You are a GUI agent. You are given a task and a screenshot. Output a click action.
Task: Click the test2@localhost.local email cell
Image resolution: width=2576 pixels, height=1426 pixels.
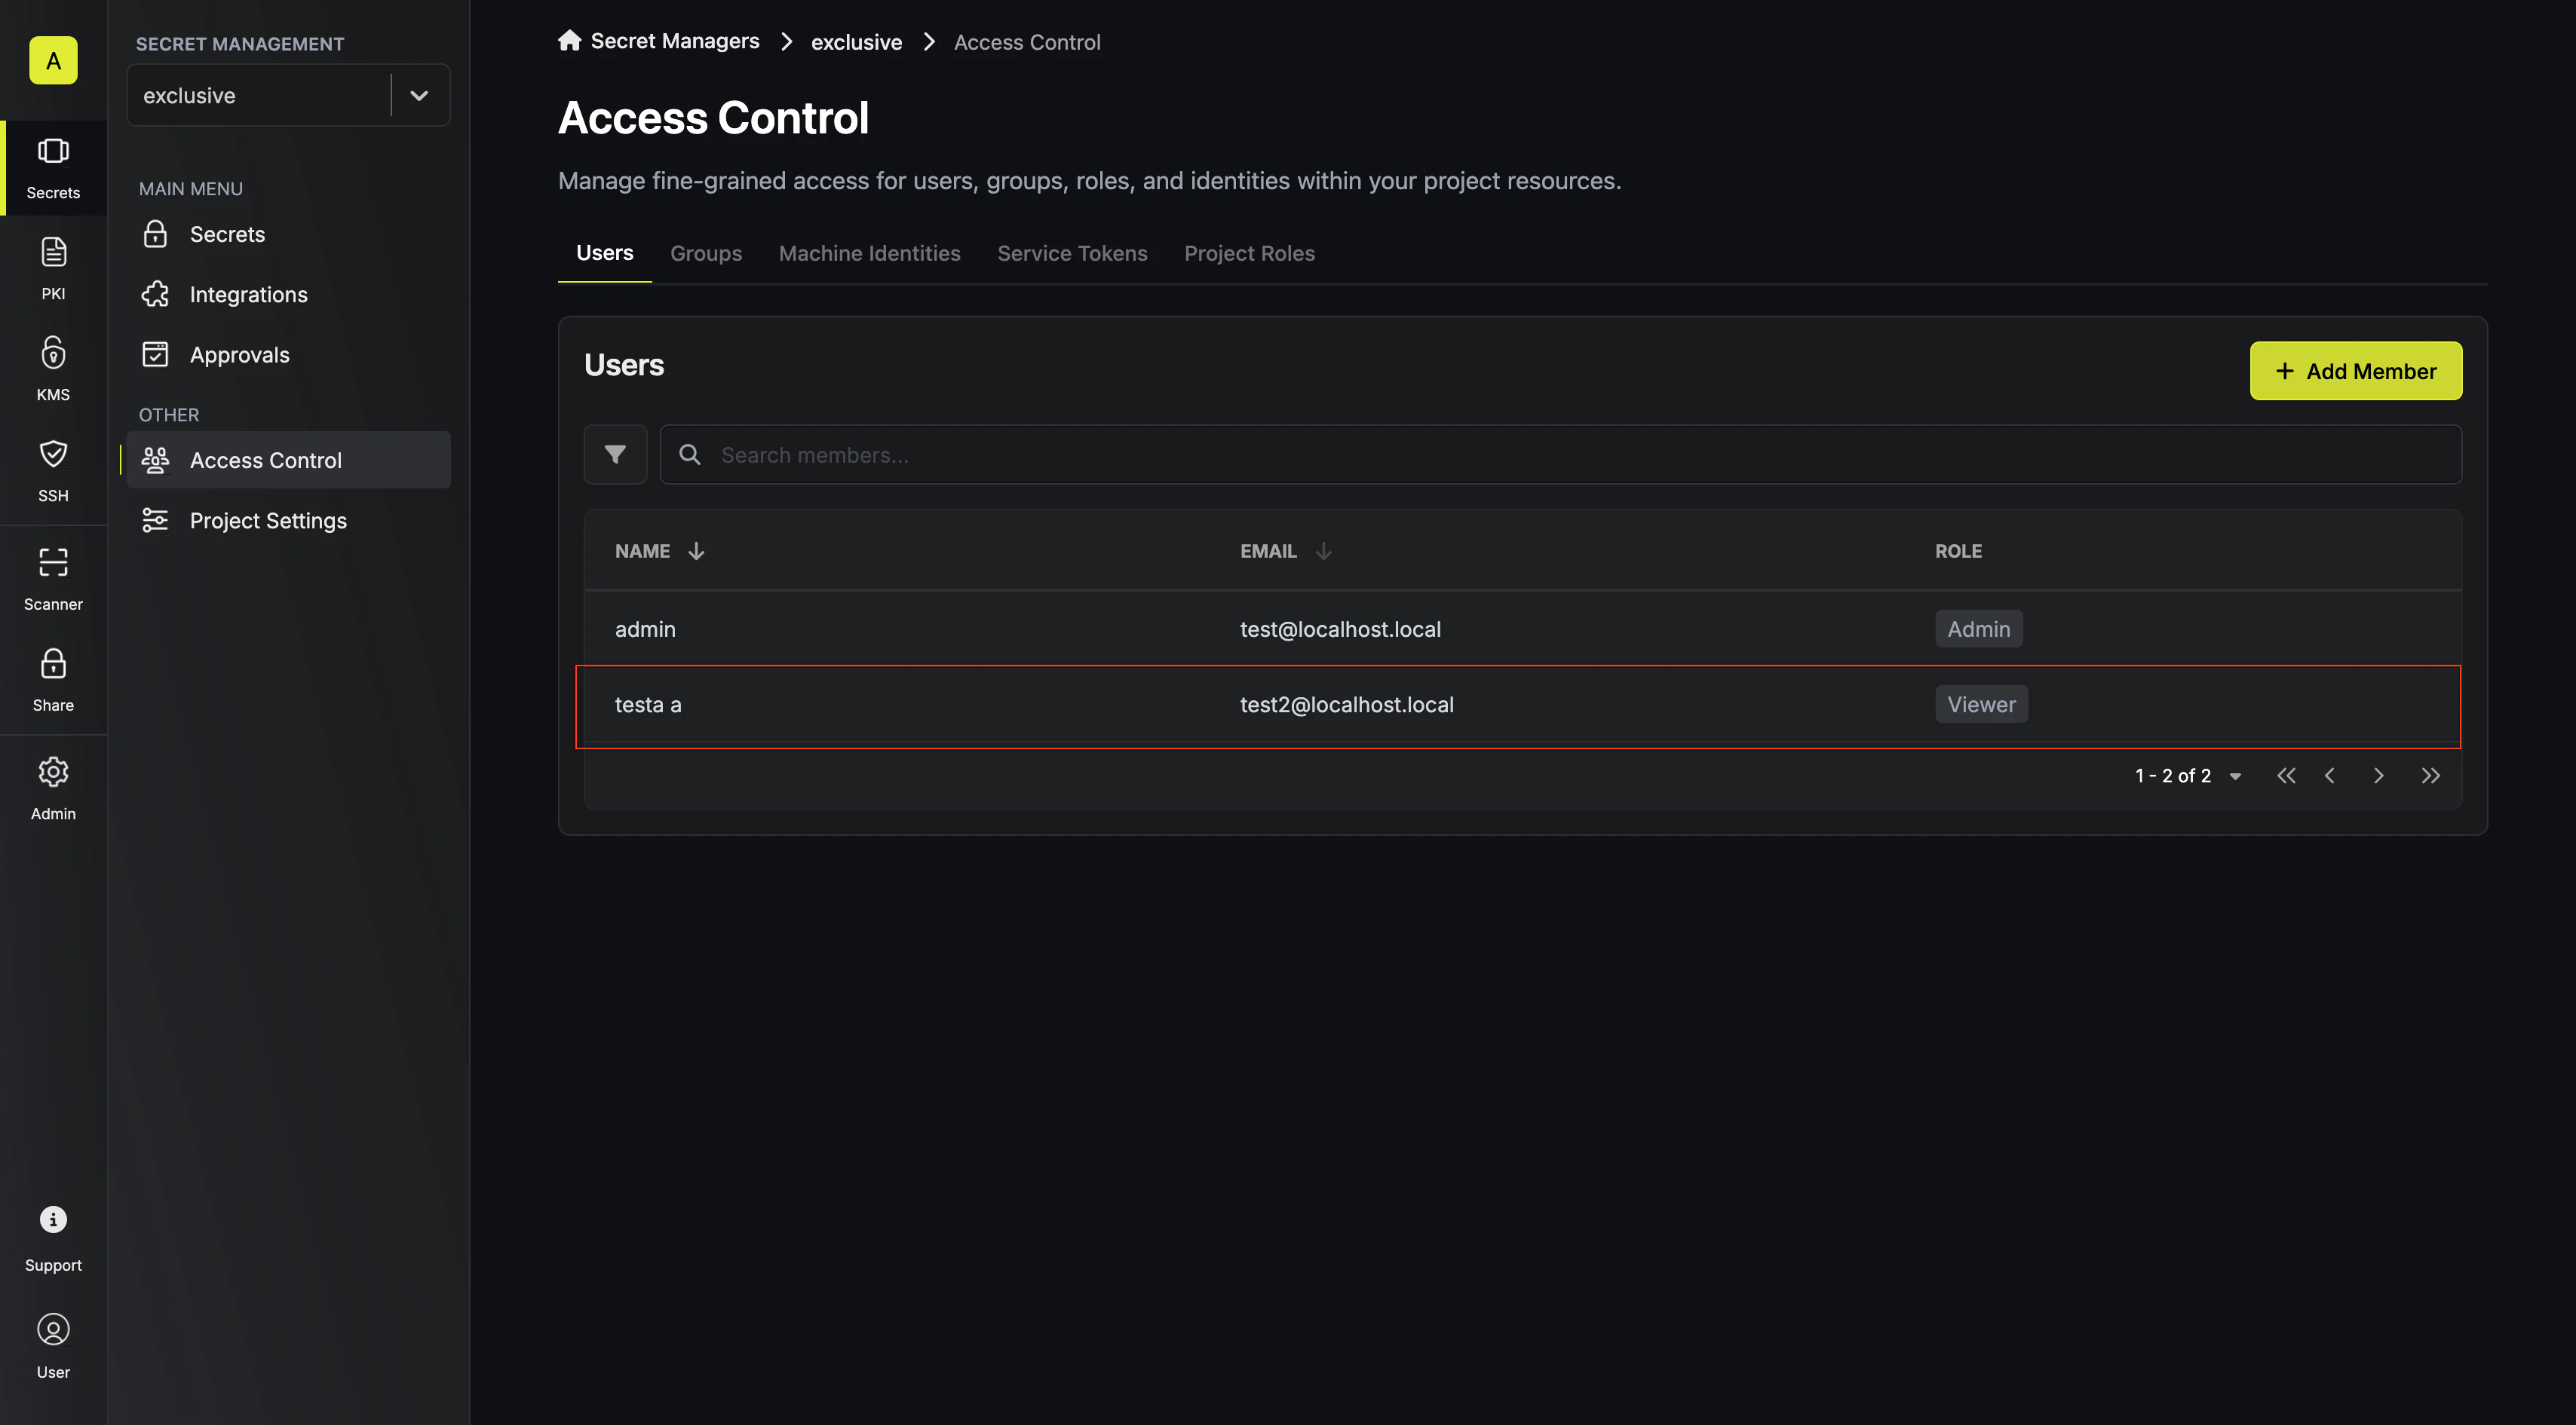[1347, 705]
